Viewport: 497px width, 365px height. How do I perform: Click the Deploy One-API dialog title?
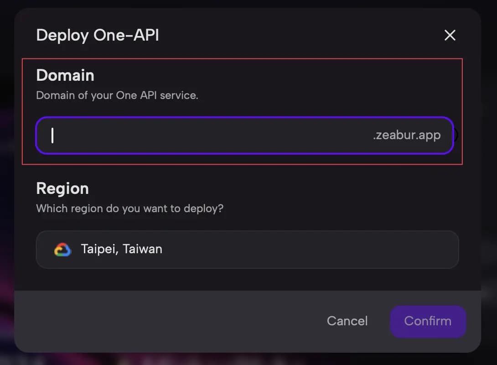pos(98,35)
